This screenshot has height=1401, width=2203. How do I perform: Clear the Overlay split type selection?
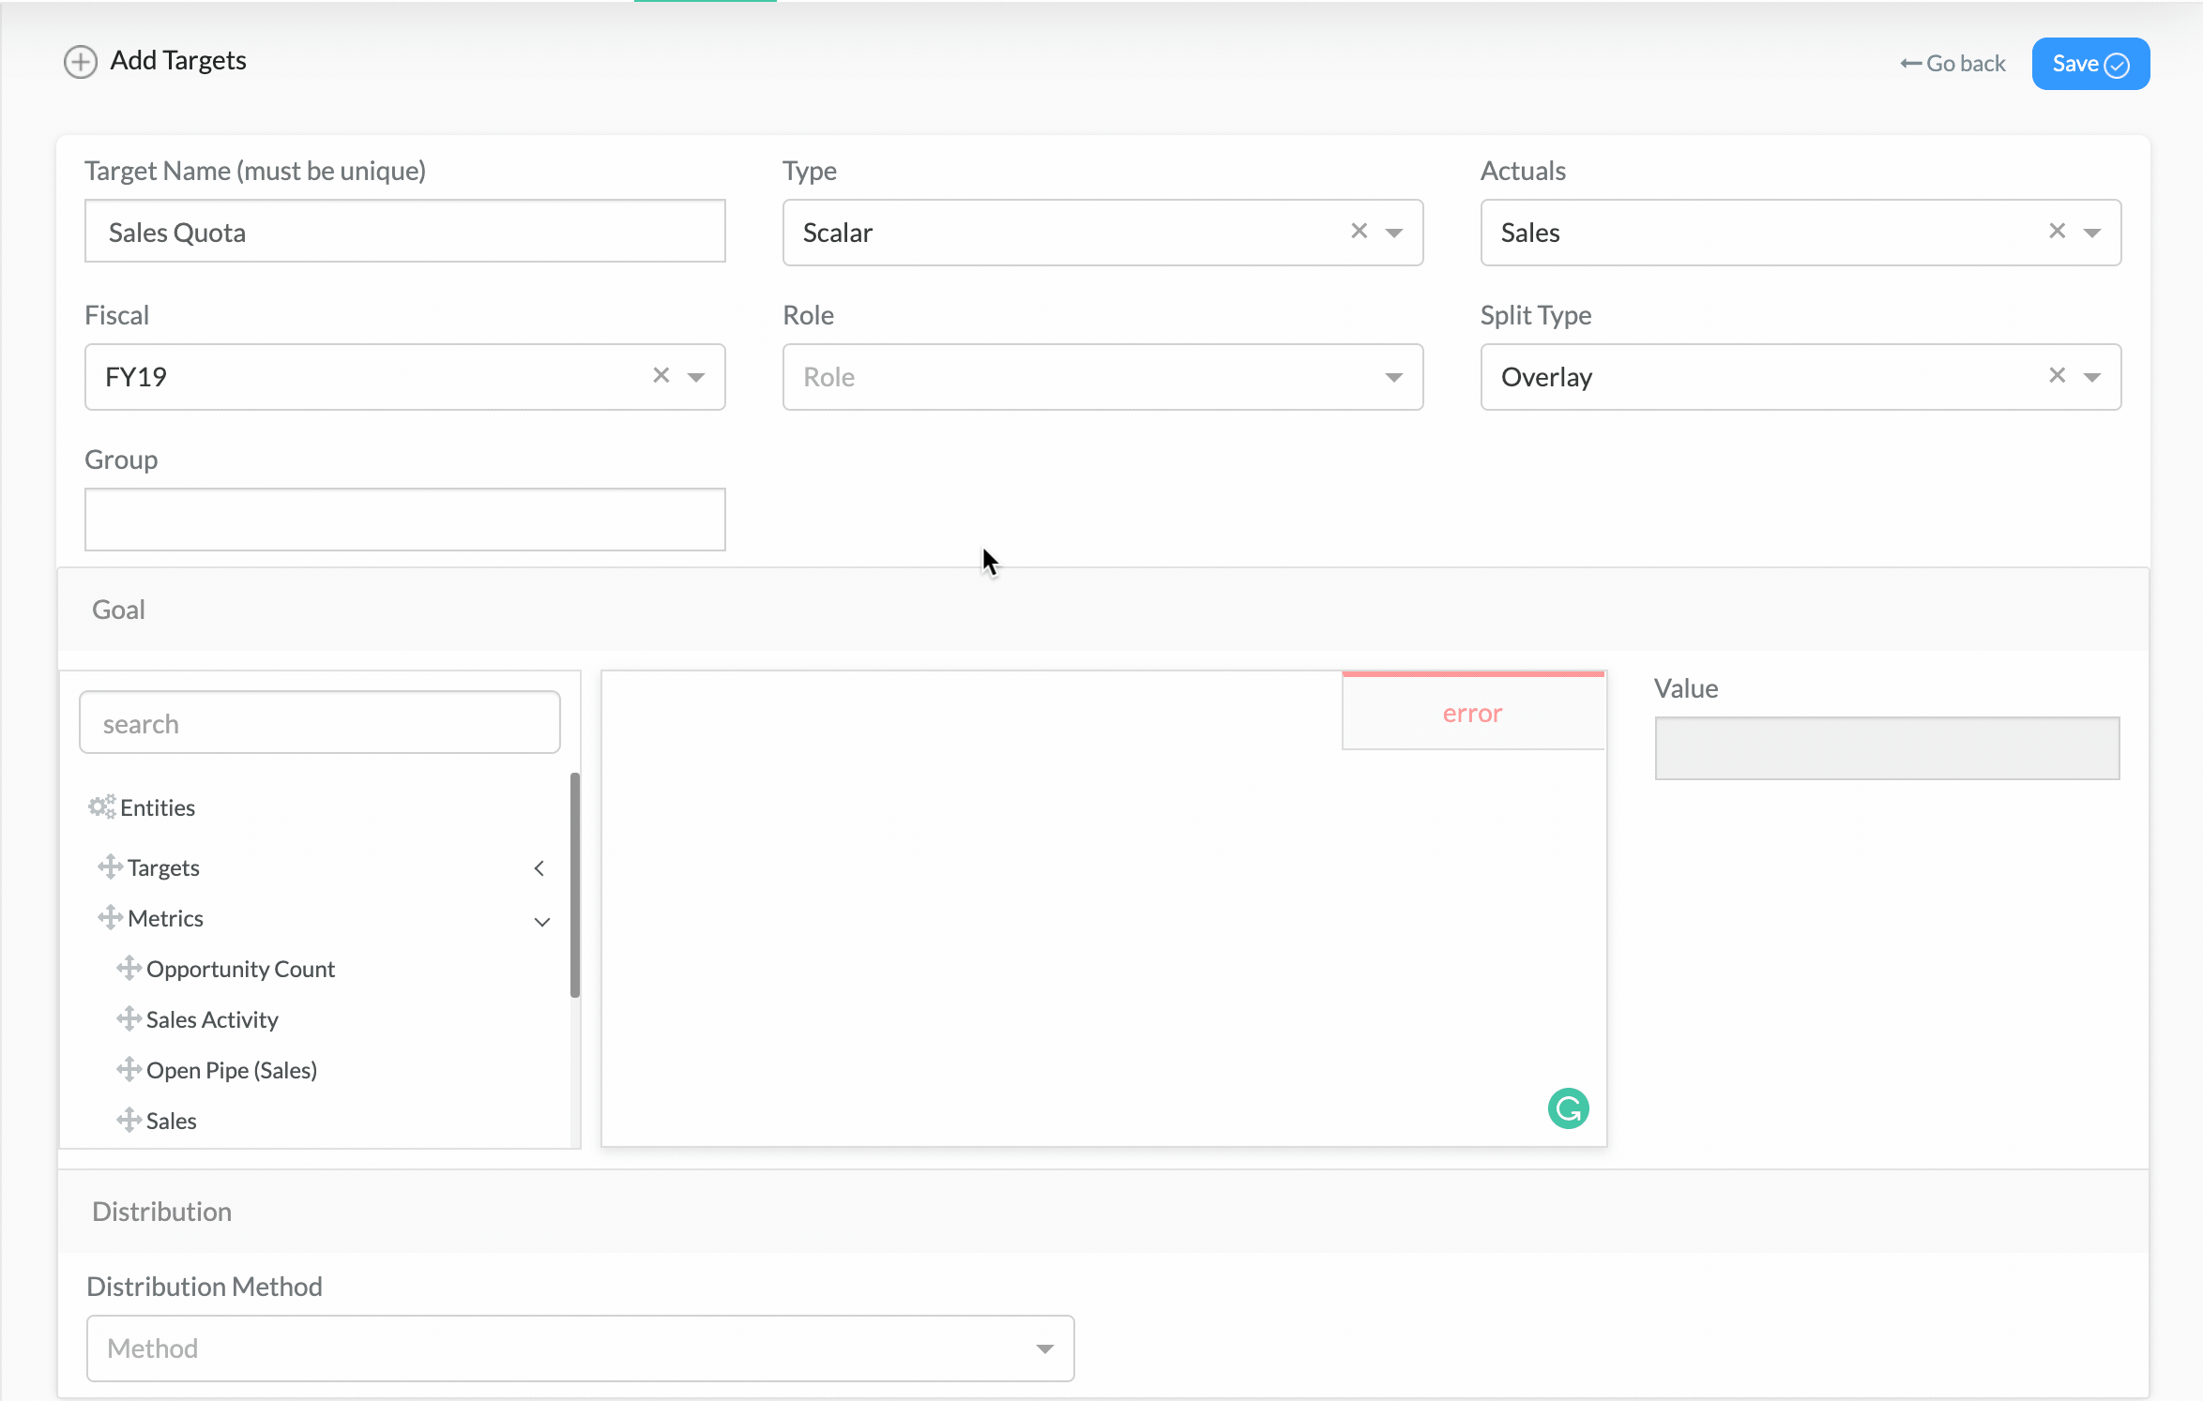point(2057,375)
